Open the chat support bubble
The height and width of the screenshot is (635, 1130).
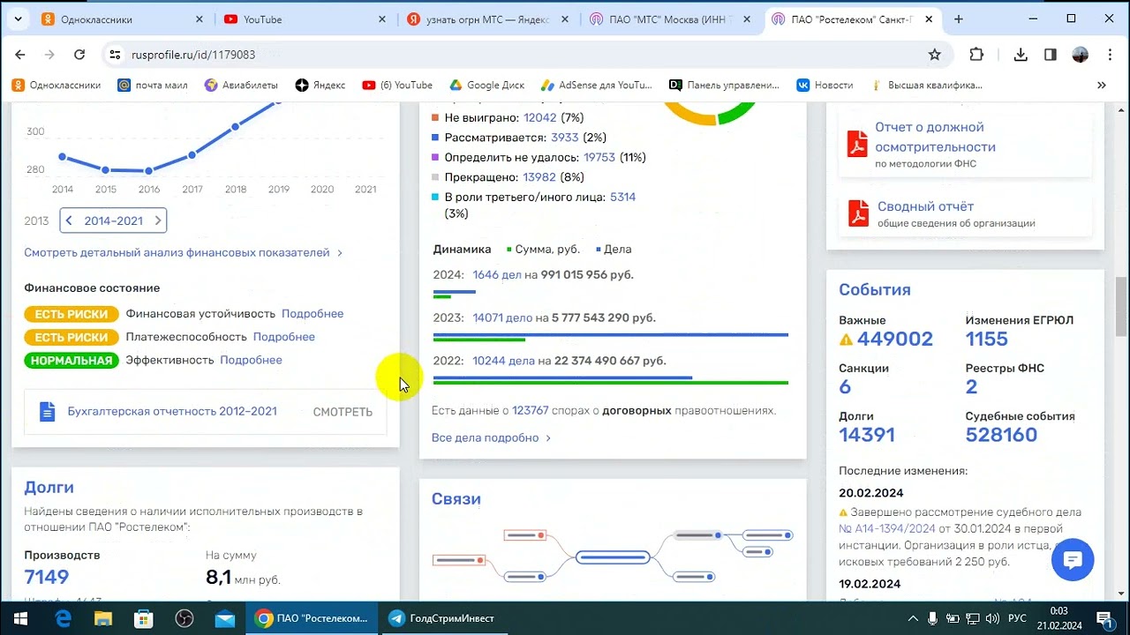(x=1073, y=559)
